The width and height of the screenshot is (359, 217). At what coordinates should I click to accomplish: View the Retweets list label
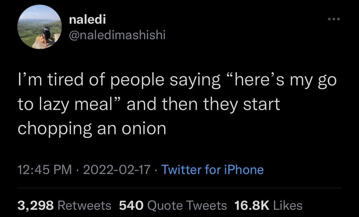pyautogui.click(x=85, y=205)
